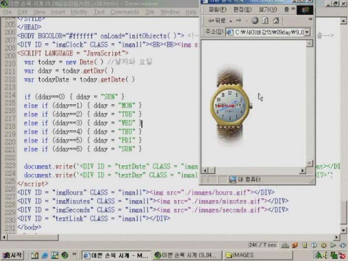The width and height of the screenshot is (348, 261).
Task: Click the Dreamweaver code scrollbar down arrow
Action: coord(343,230)
